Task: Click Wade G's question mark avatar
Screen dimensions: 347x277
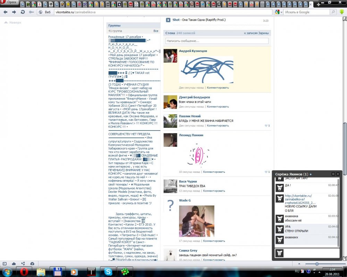Action: [170, 205]
